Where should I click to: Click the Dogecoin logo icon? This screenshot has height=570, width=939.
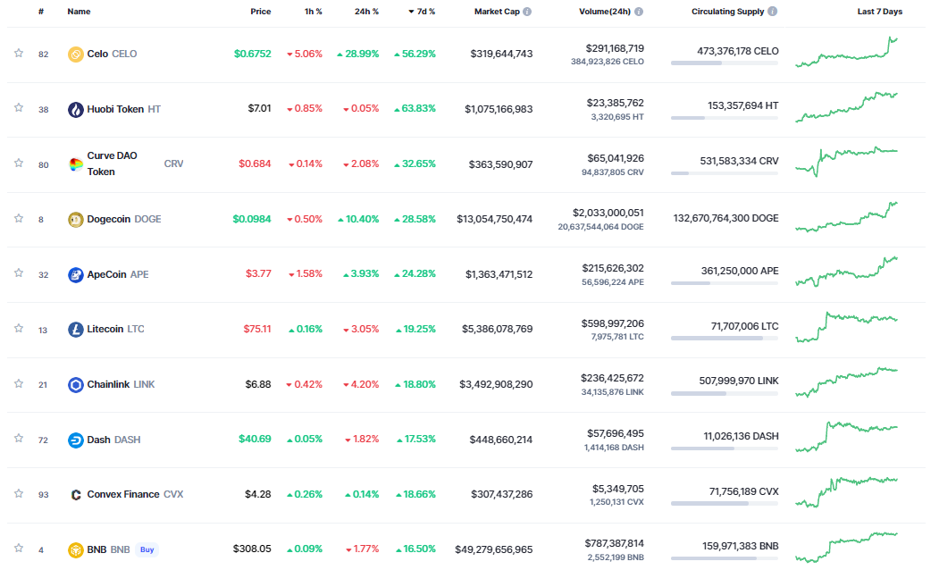(75, 220)
